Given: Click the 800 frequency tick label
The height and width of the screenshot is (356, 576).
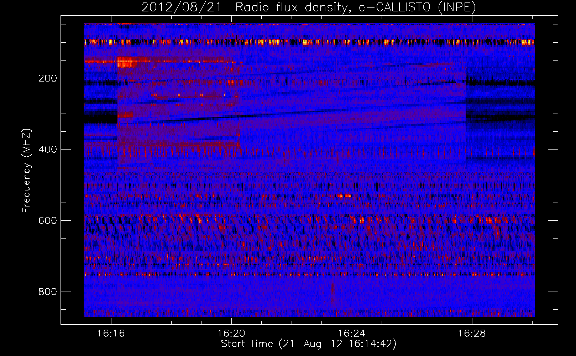Looking at the screenshot, I should pos(48,292).
